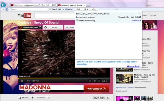The width and height of the screenshot is (164, 101).
Task: Show video statistics chart icon
Action: point(108,98)
